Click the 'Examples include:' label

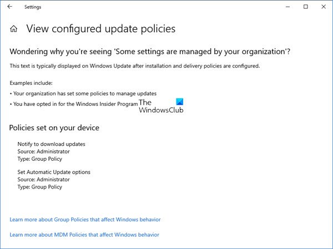[x=31, y=83]
